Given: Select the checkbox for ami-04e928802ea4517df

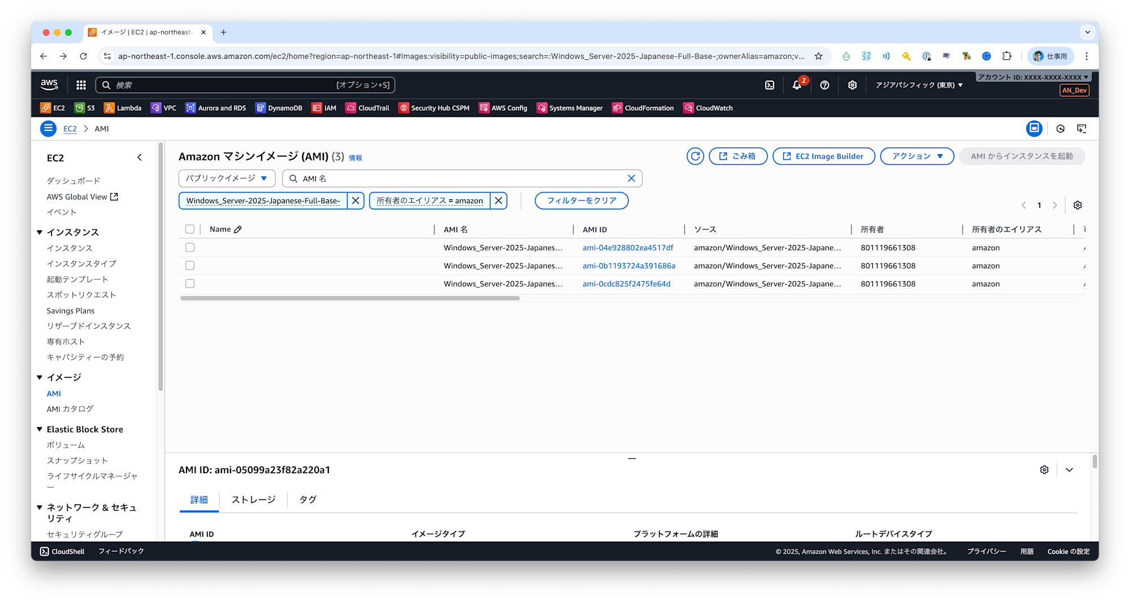Looking at the screenshot, I should point(190,247).
